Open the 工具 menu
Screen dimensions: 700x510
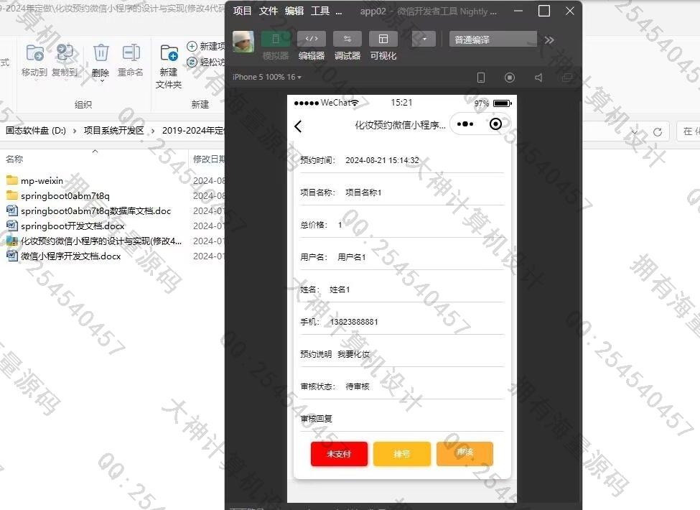point(320,11)
